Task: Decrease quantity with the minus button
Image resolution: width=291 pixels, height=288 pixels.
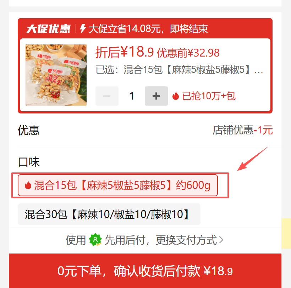Action: 107,96
